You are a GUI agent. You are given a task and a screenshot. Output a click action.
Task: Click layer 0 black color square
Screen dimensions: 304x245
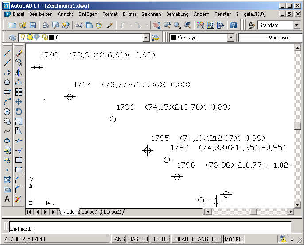point(51,37)
